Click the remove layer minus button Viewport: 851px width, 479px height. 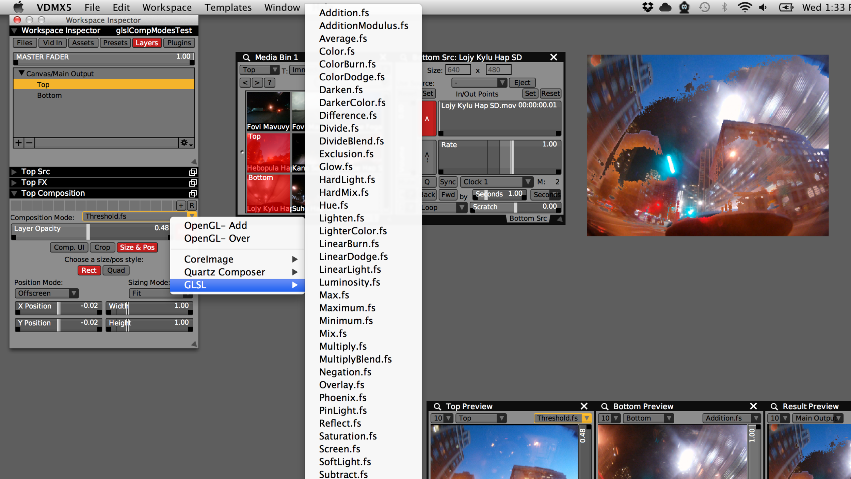pos(30,143)
